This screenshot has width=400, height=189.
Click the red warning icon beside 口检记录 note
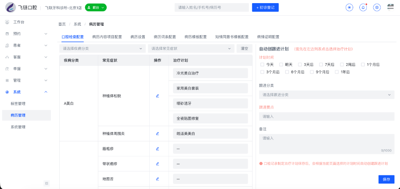[261, 164]
